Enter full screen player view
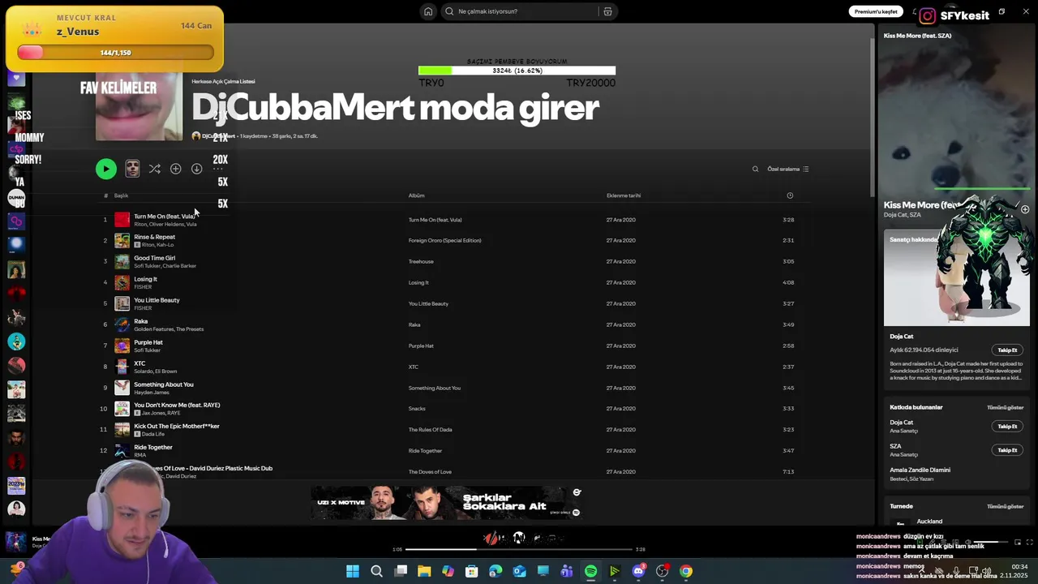The height and width of the screenshot is (584, 1038). point(1030,542)
